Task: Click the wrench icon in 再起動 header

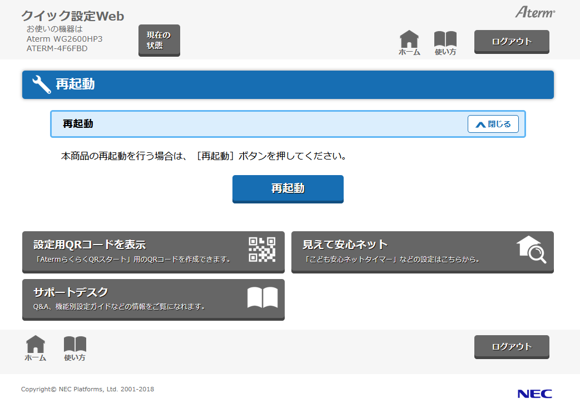Action: coord(41,84)
